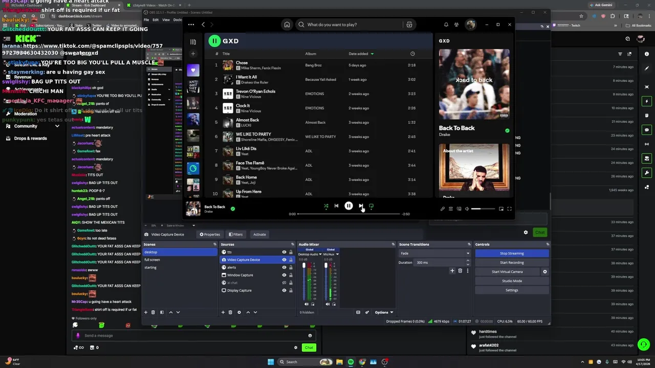
Task: Open Spotify Browse icon beside search box
Action: pyautogui.click(x=409, y=25)
